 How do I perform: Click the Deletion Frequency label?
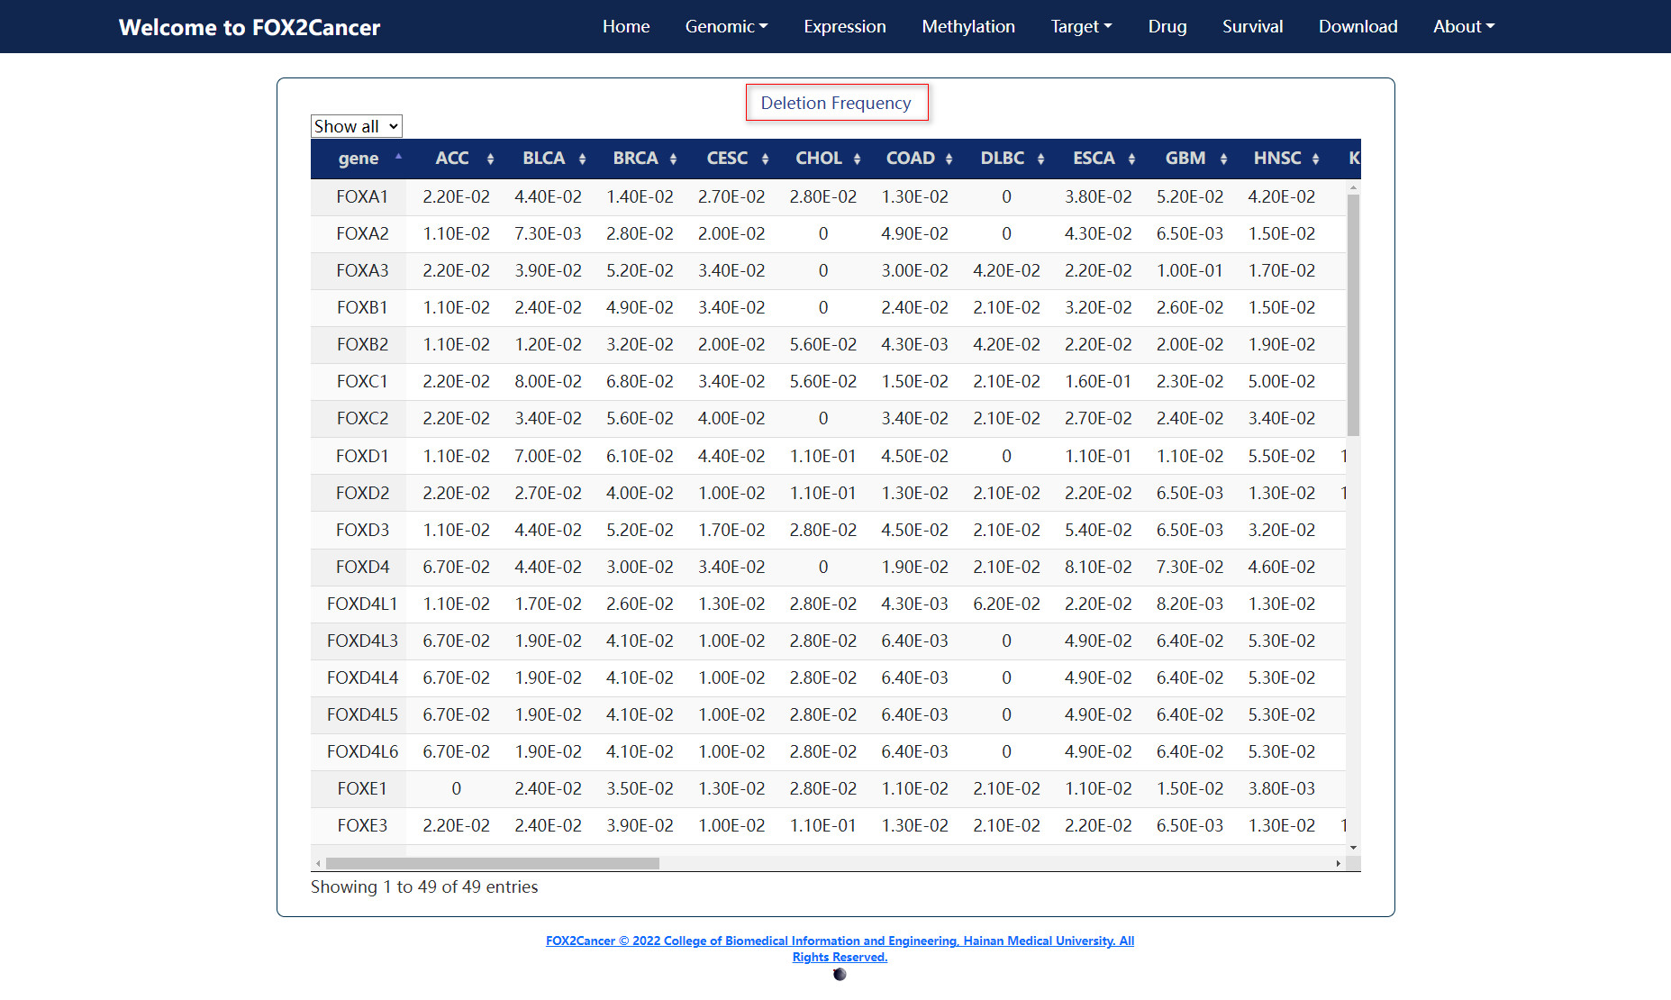coord(836,103)
